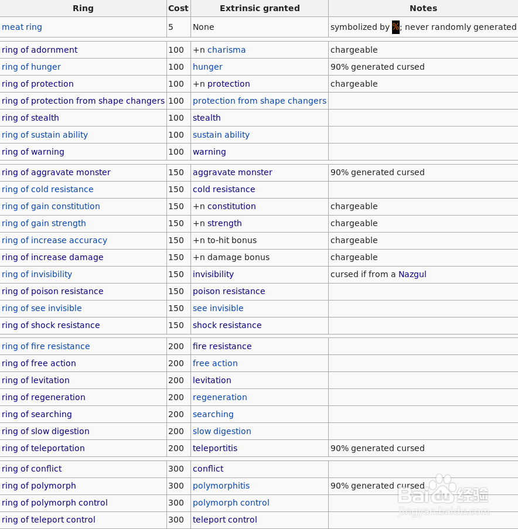Follow the sustain ability extrinsic link
The image size is (518, 529).
(221, 135)
